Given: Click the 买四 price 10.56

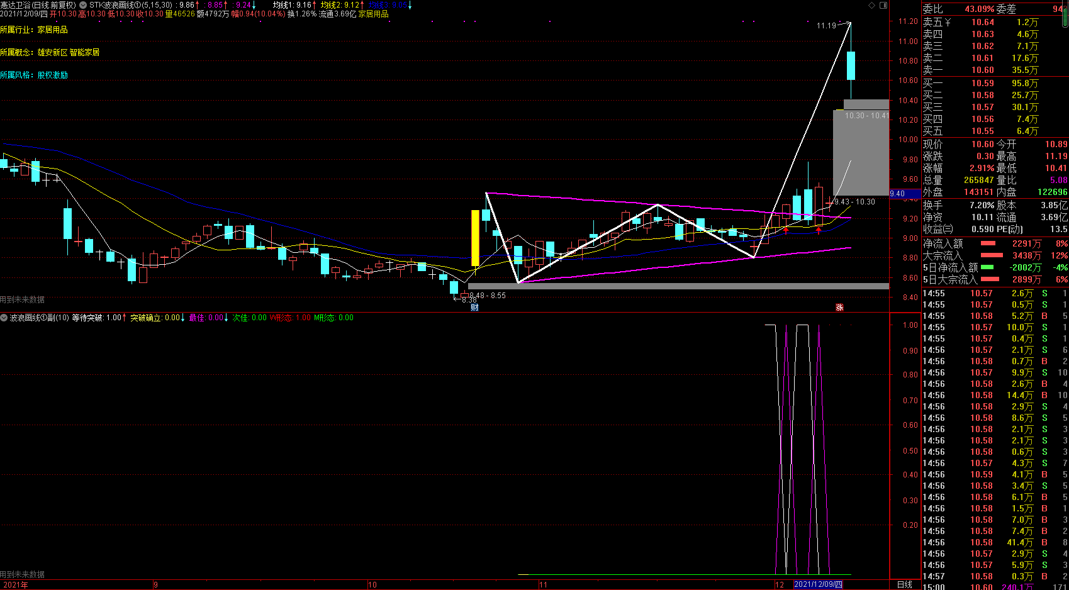Looking at the screenshot, I should tap(982, 120).
